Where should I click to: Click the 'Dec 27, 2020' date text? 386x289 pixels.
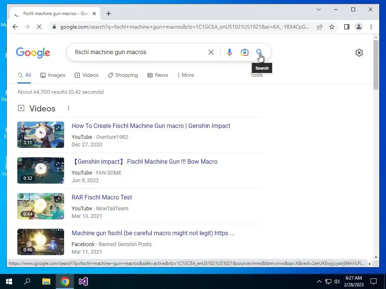pos(87,144)
